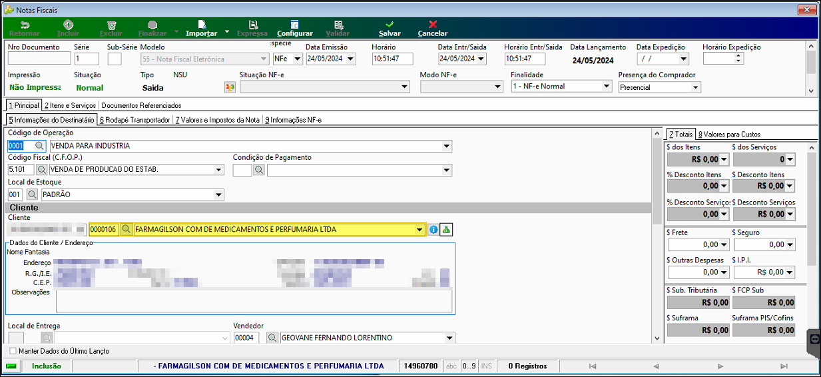Switch to Itens e Serviços tab
Image resolution: width=821 pixels, height=377 pixels.
[x=70, y=105]
